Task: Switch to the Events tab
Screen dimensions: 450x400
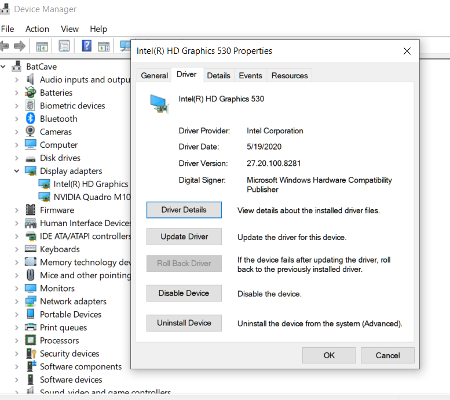Action: pyautogui.click(x=251, y=75)
